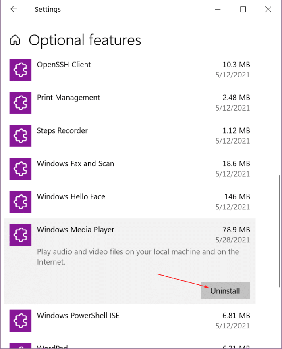Click the WordPad feature icon
This screenshot has width=282, height=349.
[x=20, y=346]
